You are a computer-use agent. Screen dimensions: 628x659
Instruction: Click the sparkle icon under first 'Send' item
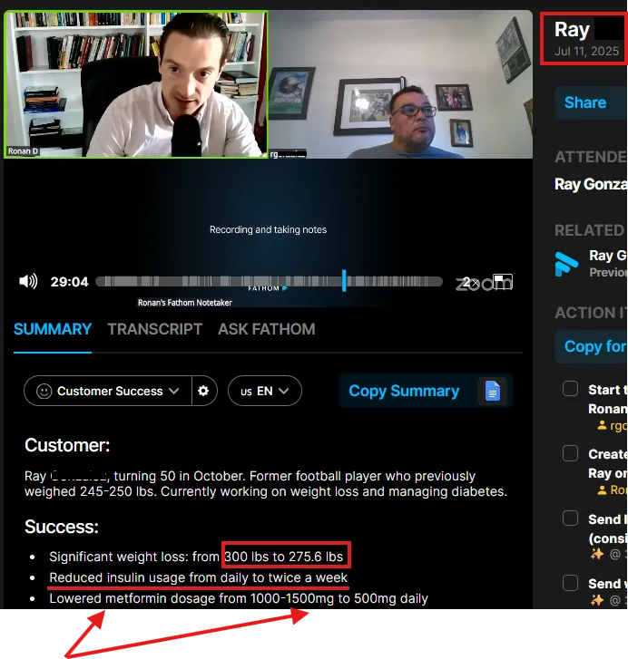(596, 555)
